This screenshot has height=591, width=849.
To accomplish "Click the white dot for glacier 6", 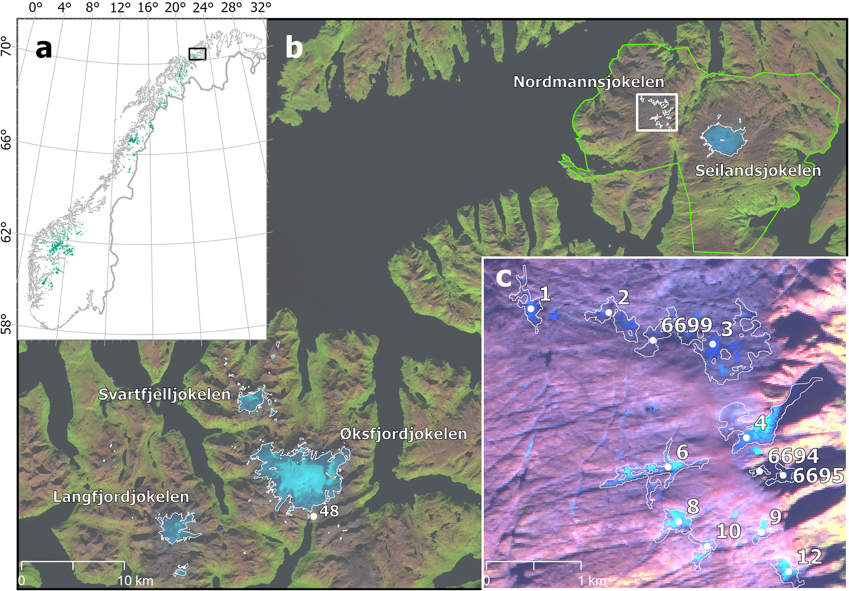I will pyautogui.click(x=668, y=467).
